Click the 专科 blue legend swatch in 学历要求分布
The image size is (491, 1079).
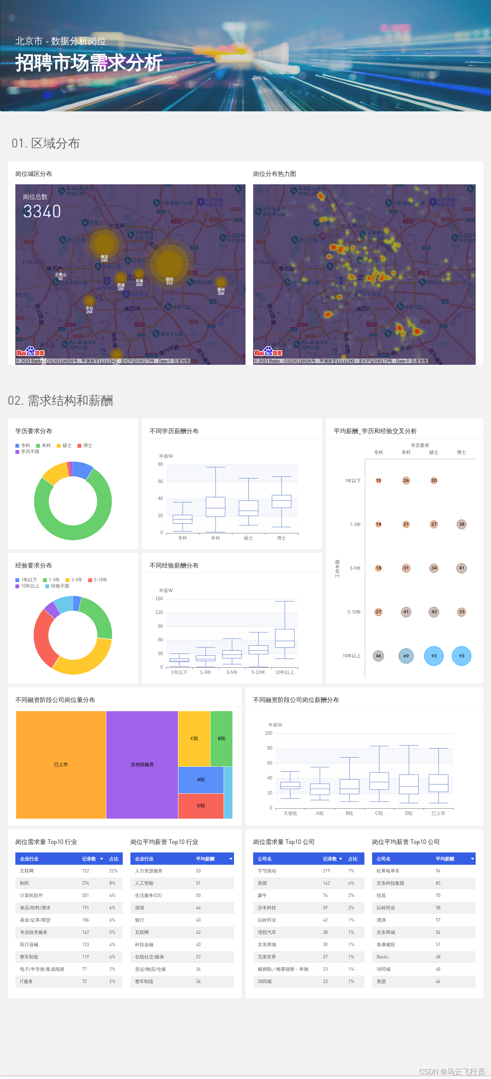[x=17, y=446]
